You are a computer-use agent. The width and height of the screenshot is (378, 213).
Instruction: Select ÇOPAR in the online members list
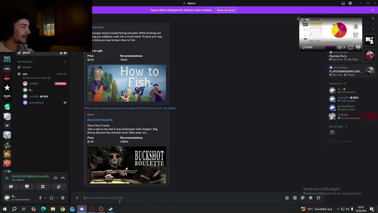(x=352, y=116)
